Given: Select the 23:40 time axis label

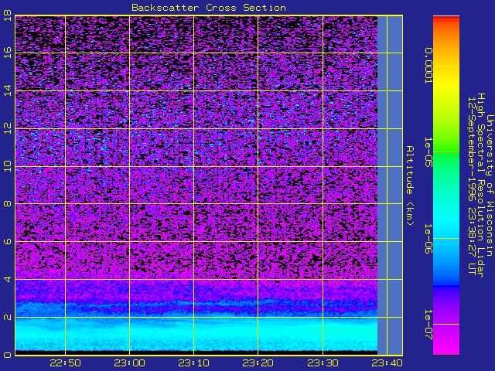Looking at the screenshot, I should (387, 363).
